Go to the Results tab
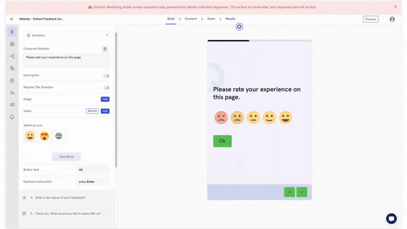The image size is (407, 229). pyautogui.click(x=230, y=19)
